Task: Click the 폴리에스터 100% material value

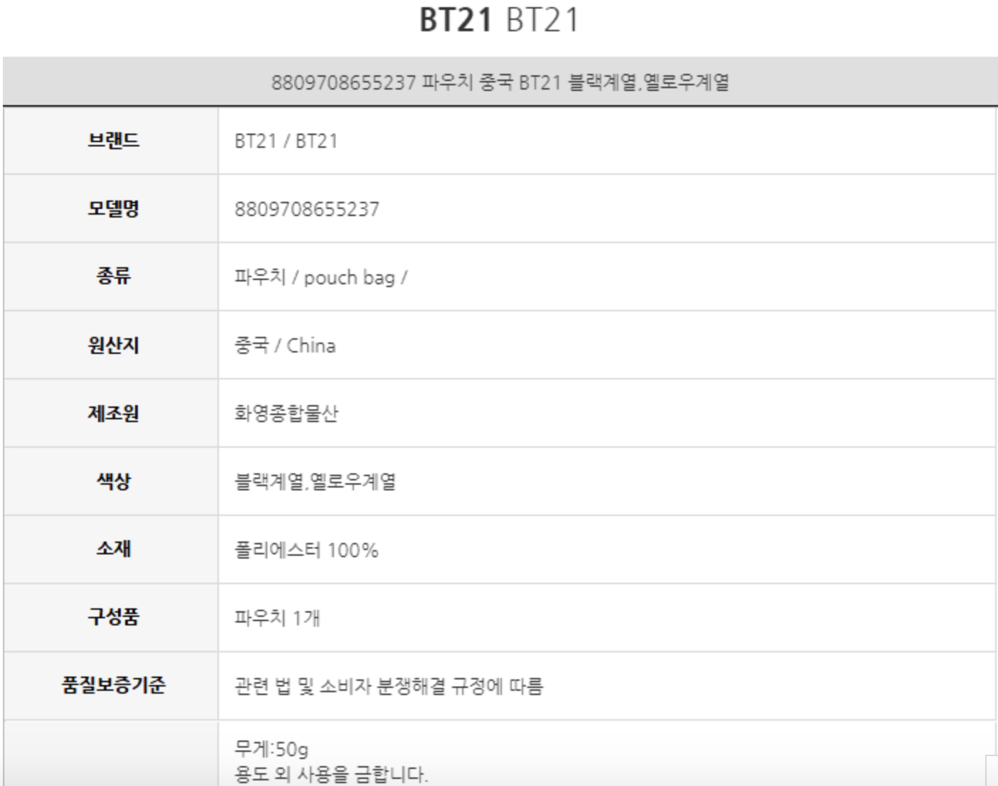Action: pyautogui.click(x=306, y=549)
